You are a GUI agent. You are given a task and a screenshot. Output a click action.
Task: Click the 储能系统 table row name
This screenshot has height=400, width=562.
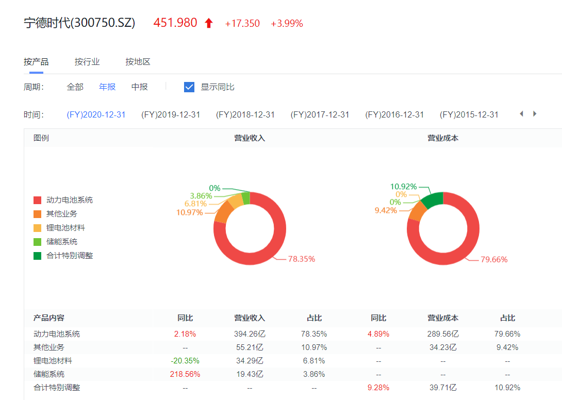[x=49, y=374]
